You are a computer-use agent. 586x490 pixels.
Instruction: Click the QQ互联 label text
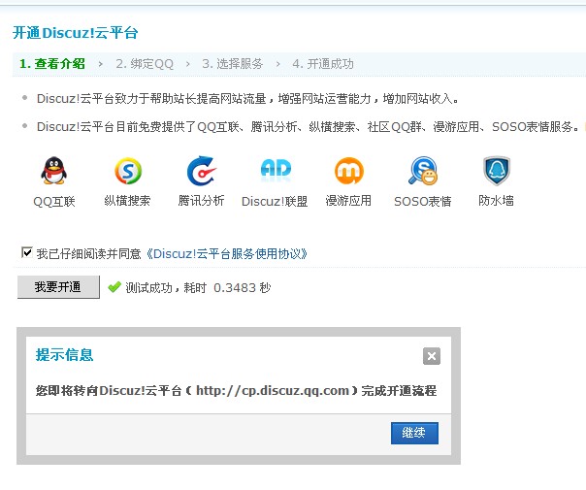pos(54,202)
